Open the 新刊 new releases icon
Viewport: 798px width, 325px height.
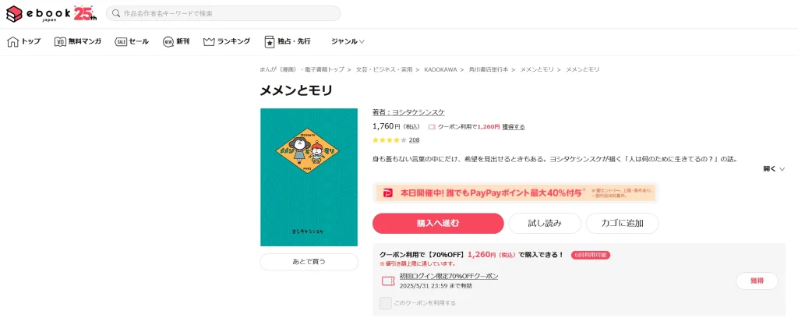(x=168, y=42)
